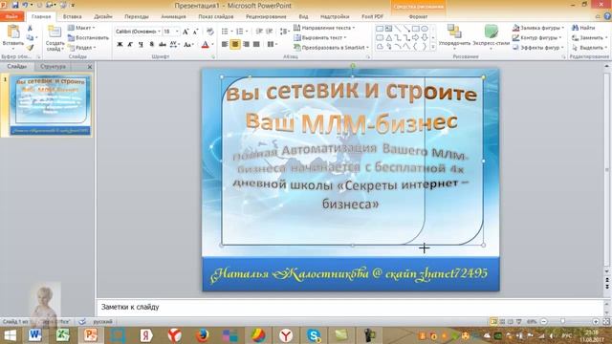This screenshot has width=612, height=344.
Task: Select the right arrow shape in gallery
Action: click(415, 38)
